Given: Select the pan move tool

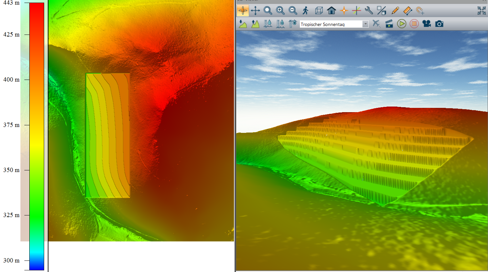Looking at the screenshot, I should (255, 11).
